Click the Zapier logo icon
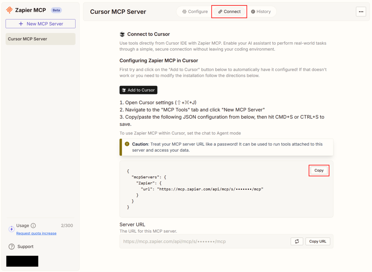This screenshot has width=372, height=272. [10, 10]
